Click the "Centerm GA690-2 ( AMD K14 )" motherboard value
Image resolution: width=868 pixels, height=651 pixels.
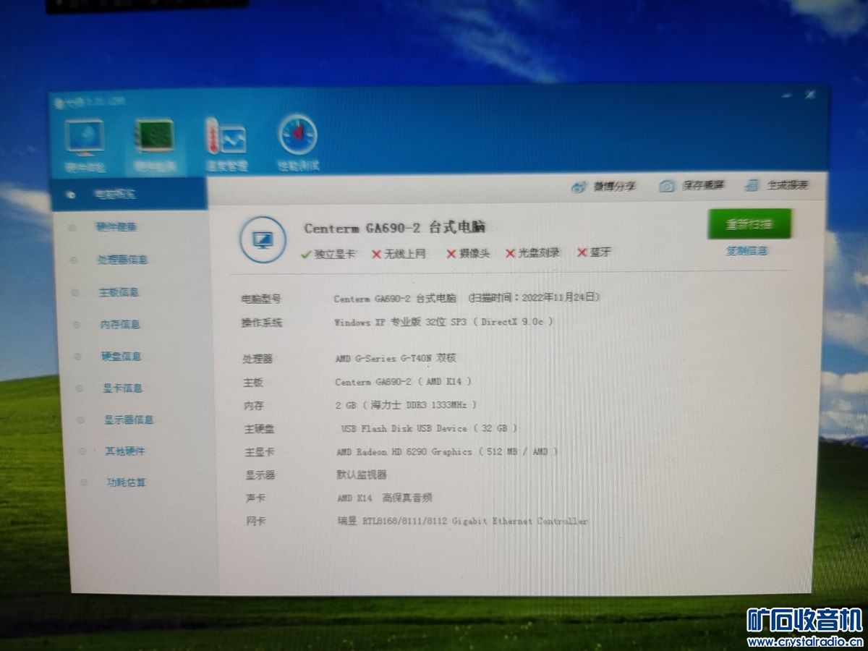click(x=404, y=381)
